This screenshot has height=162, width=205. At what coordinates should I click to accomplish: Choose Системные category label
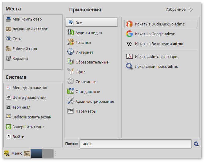[86, 82]
